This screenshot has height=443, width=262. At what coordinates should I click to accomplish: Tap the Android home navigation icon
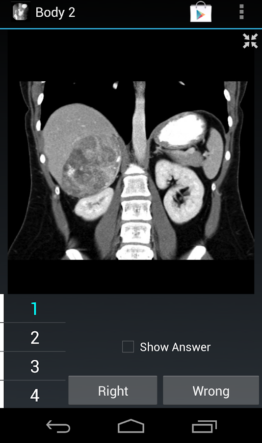tap(131, 426)
